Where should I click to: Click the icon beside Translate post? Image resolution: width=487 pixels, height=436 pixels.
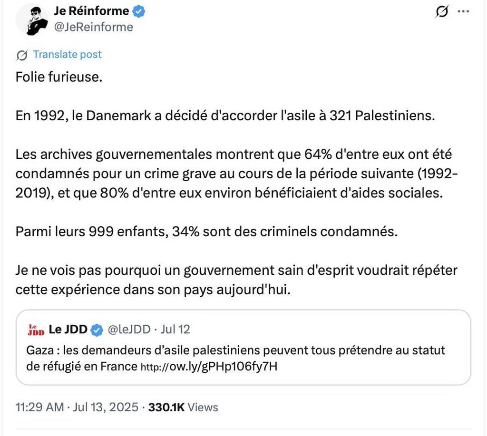click(22, 55)
